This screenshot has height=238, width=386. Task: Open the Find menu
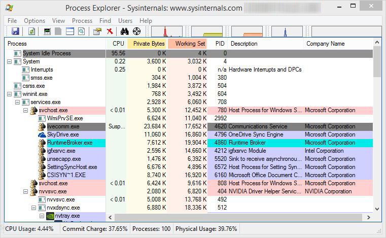point(105,21)
